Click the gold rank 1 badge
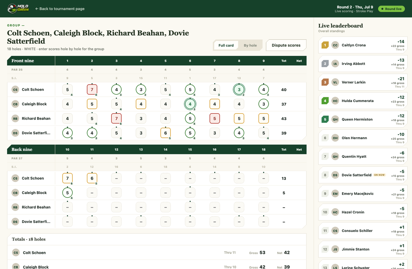 click(325, 45)
